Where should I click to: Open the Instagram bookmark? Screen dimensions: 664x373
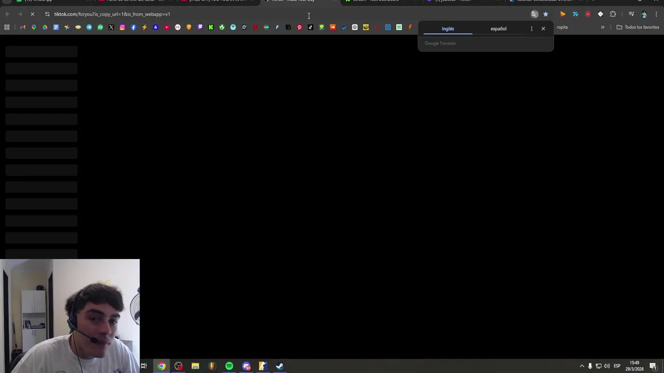[x=122, y=27]
